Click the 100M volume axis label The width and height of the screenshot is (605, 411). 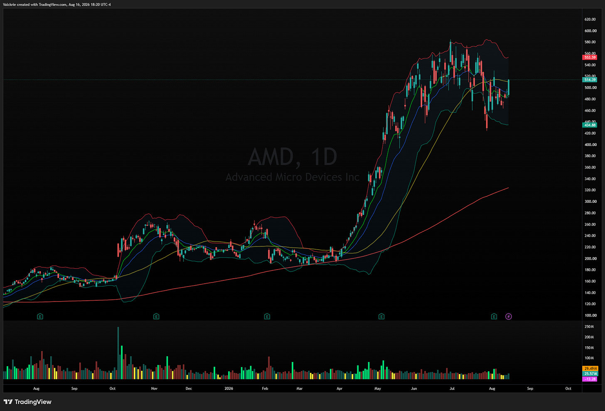pos(589,358)
